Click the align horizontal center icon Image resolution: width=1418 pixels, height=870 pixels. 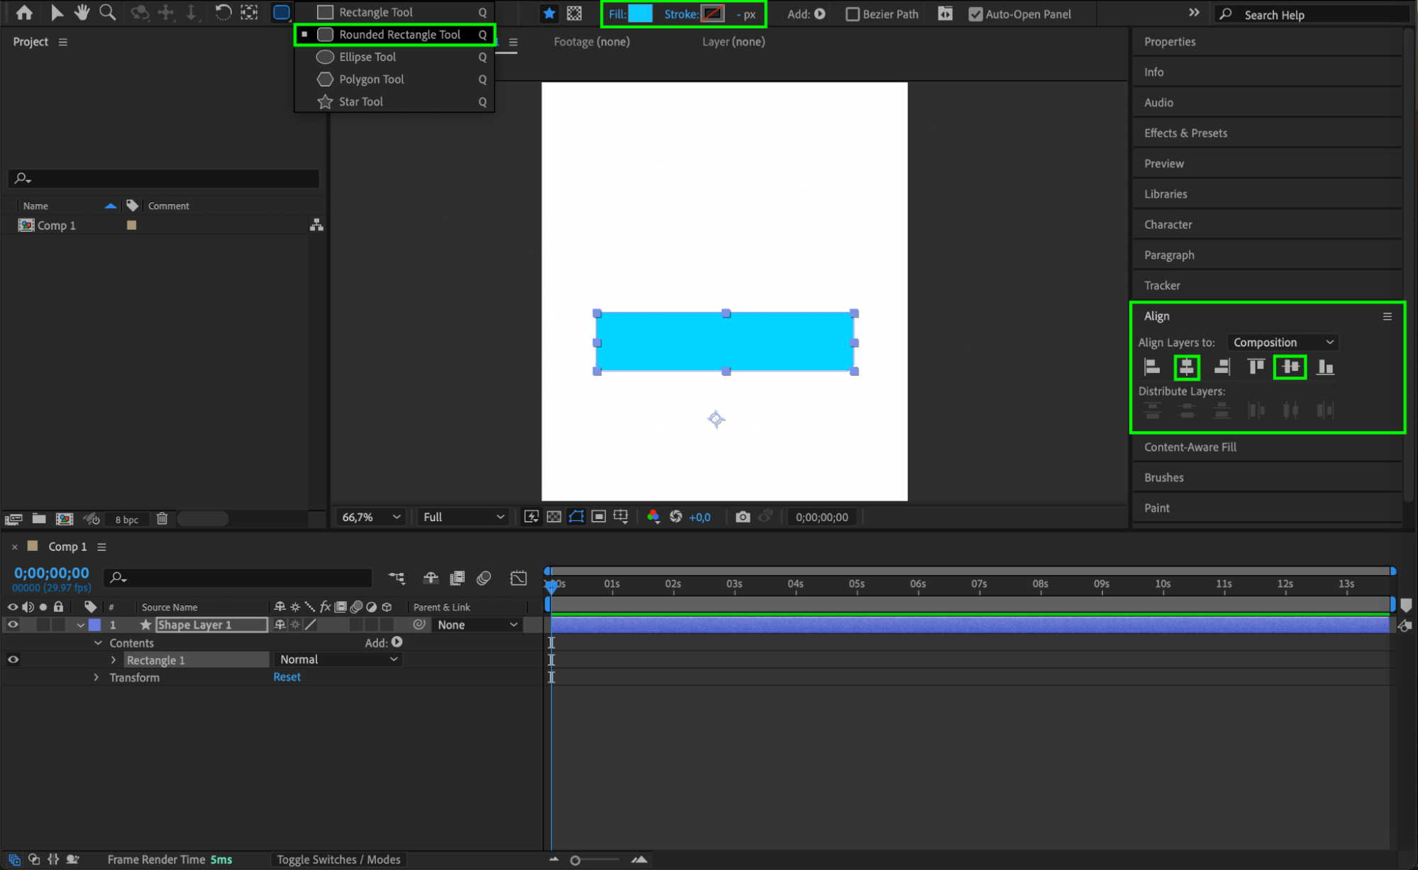point(1186,367)
